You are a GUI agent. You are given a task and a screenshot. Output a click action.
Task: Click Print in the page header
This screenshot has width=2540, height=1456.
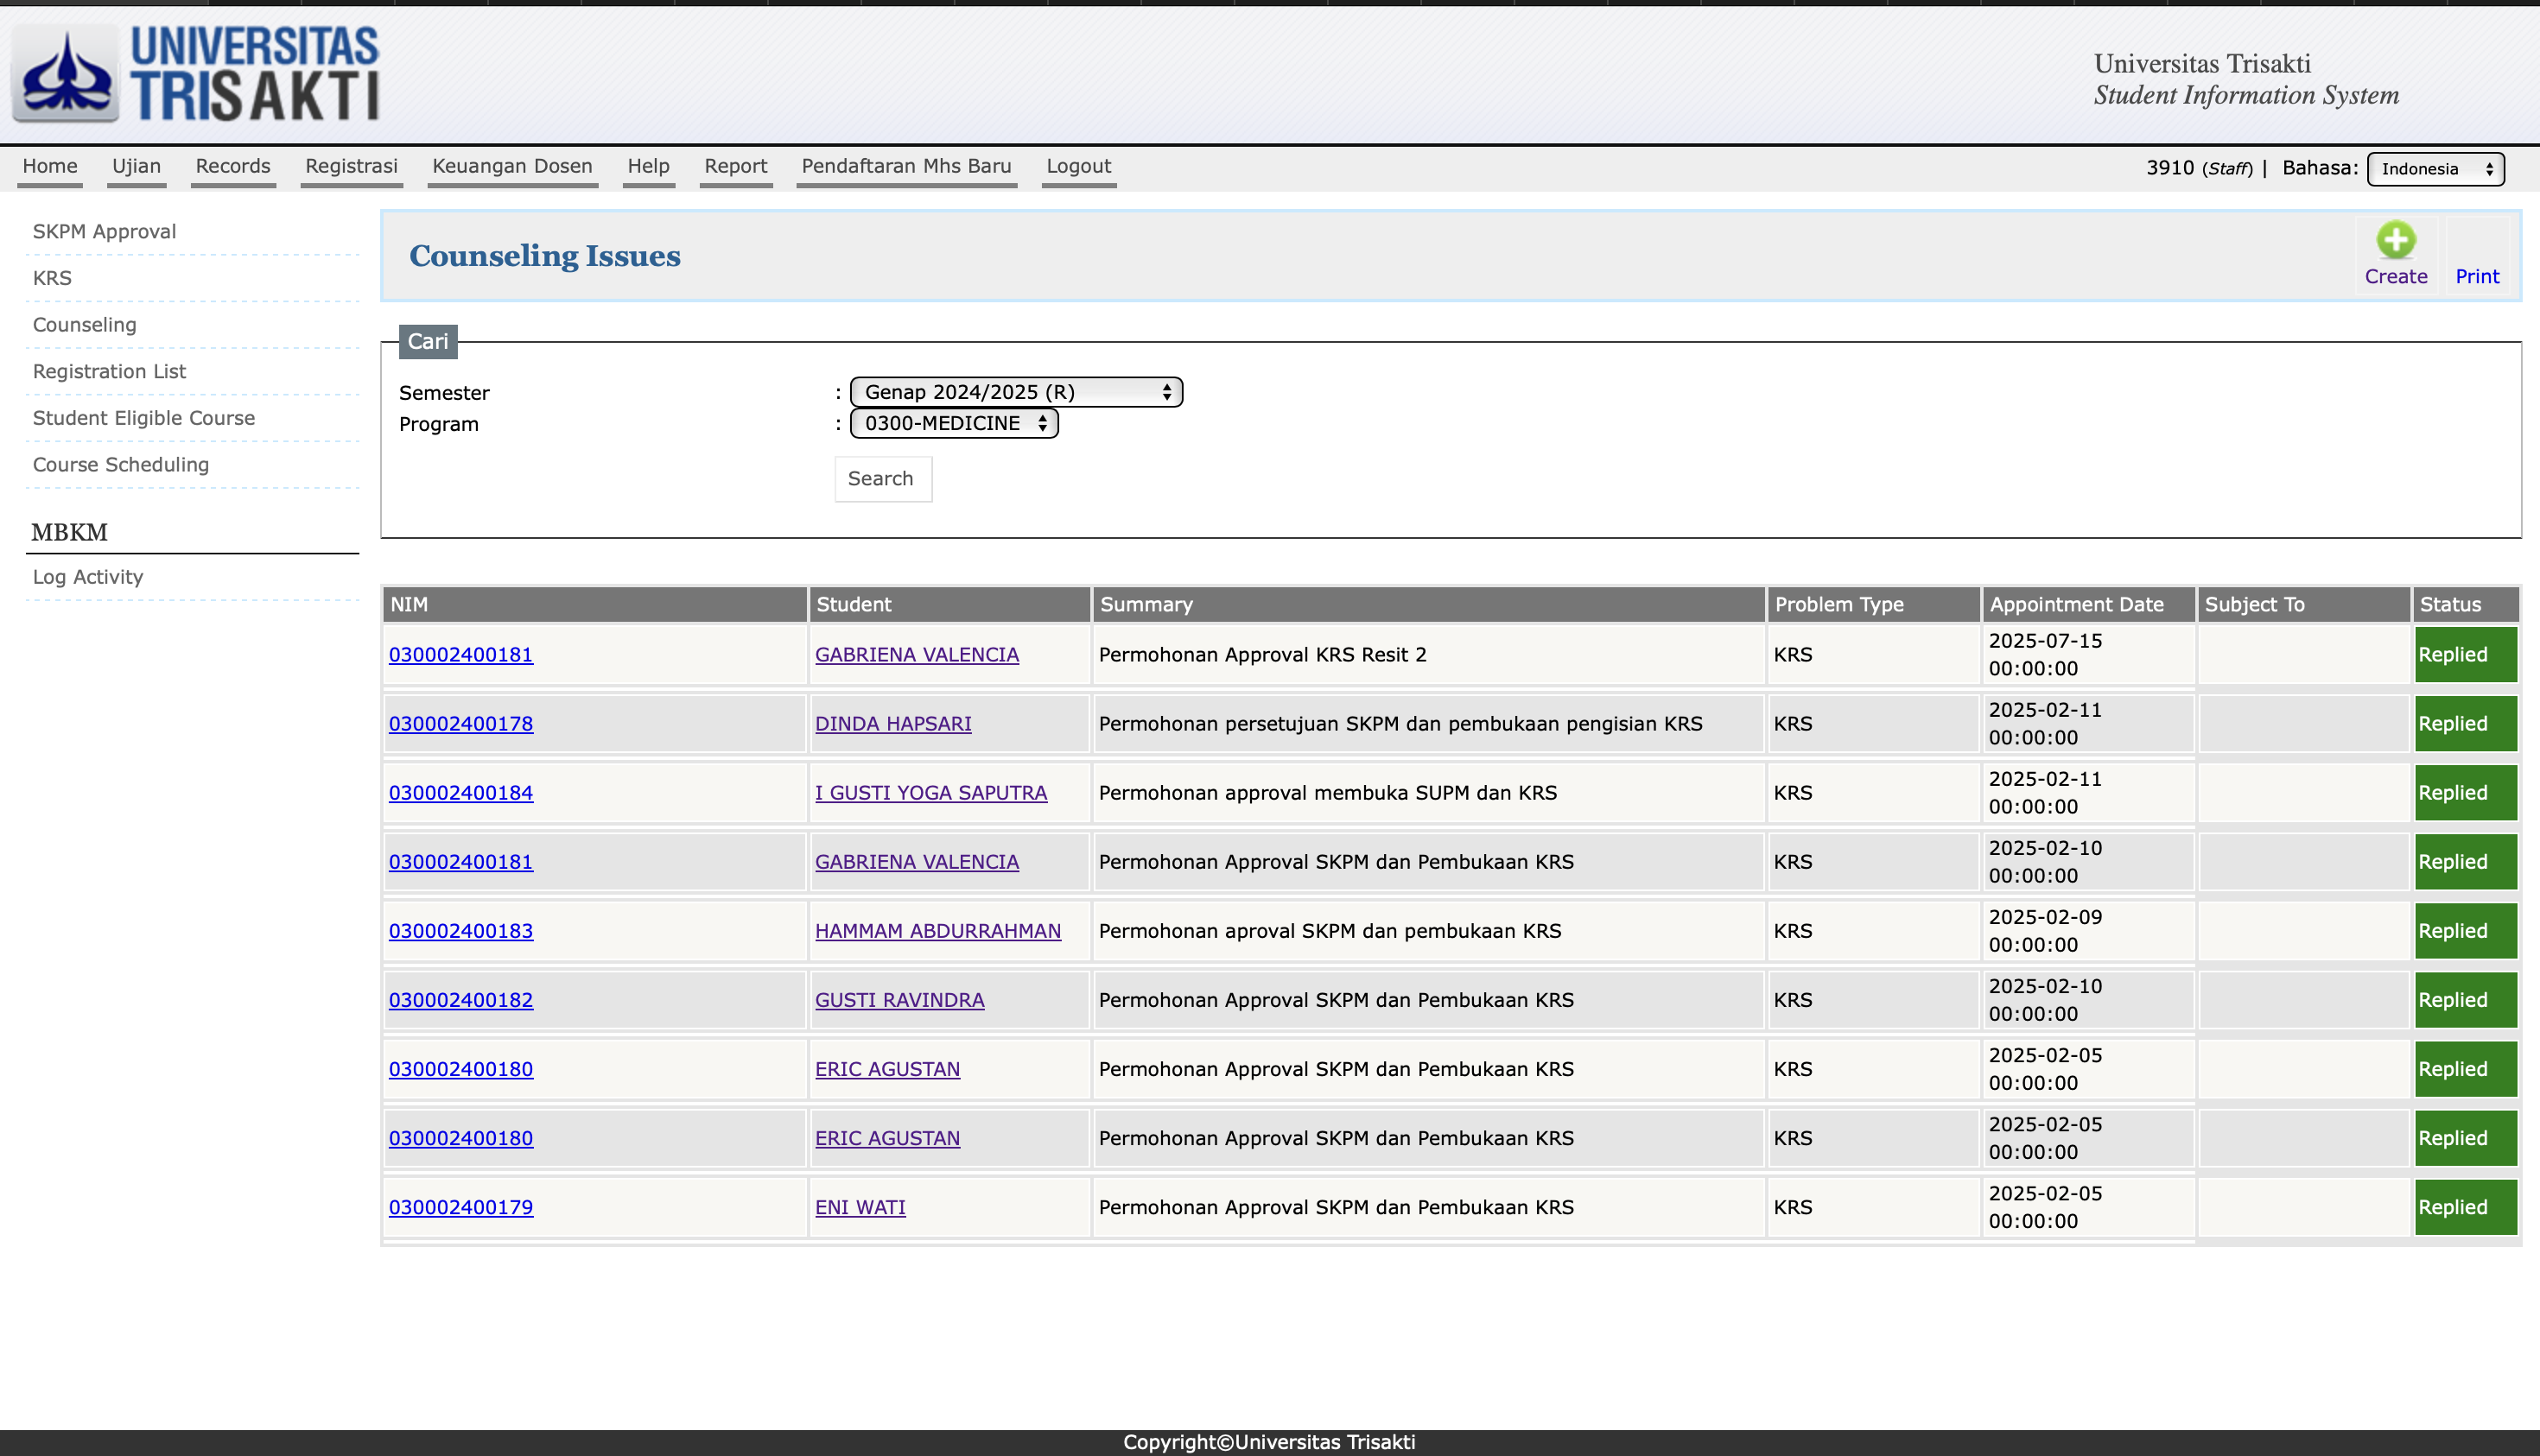pyautogui.click(x=2476, y=276)
